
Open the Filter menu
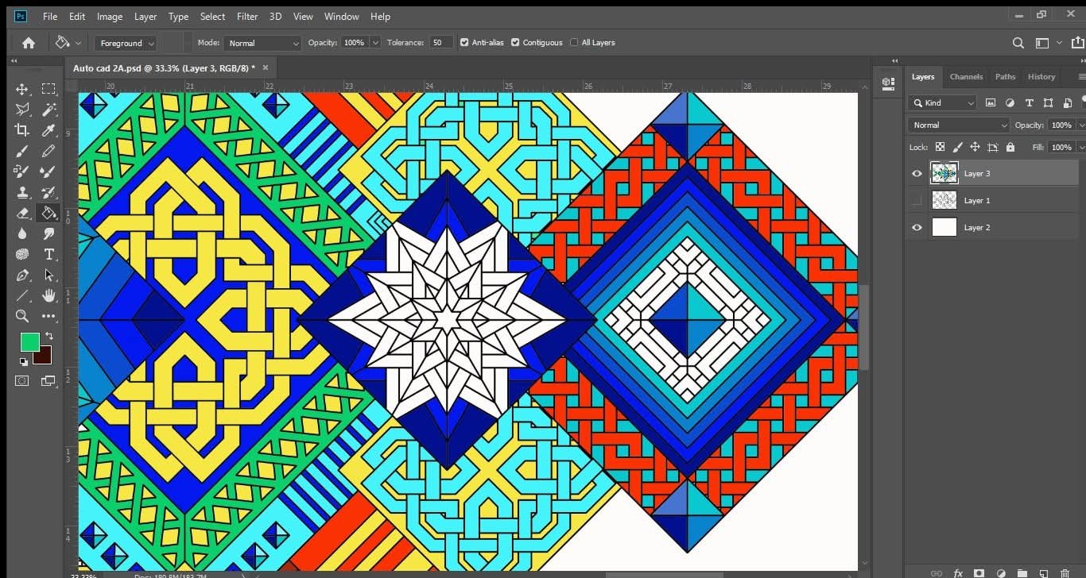(x=247, y=16)
